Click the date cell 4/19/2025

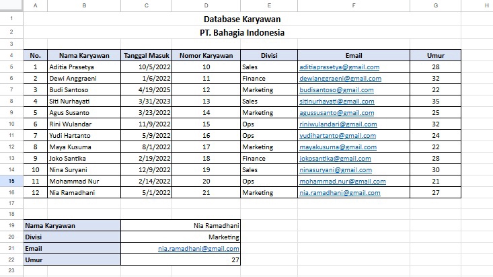pyautogui.click(x=147, y=90)
